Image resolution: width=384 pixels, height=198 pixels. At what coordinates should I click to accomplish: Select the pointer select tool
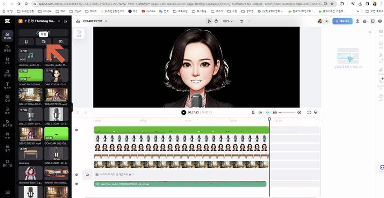209,21
